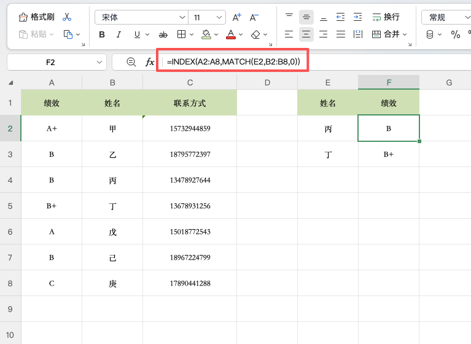Open the Name Box dropdown arrow

point(99,62)
